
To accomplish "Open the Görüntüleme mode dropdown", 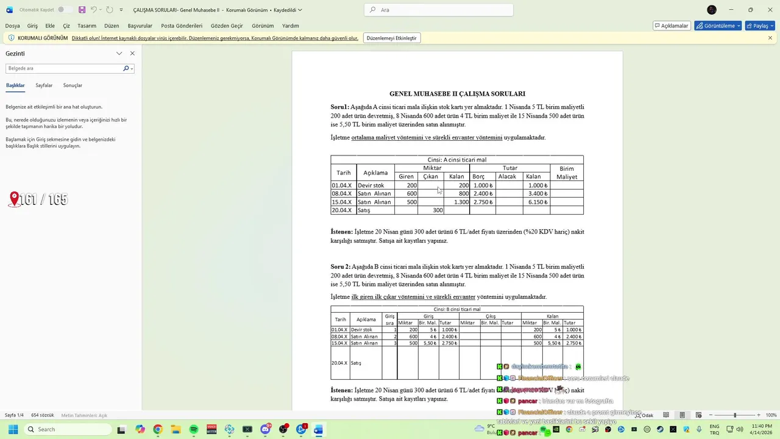I will (x=718, y=26).
